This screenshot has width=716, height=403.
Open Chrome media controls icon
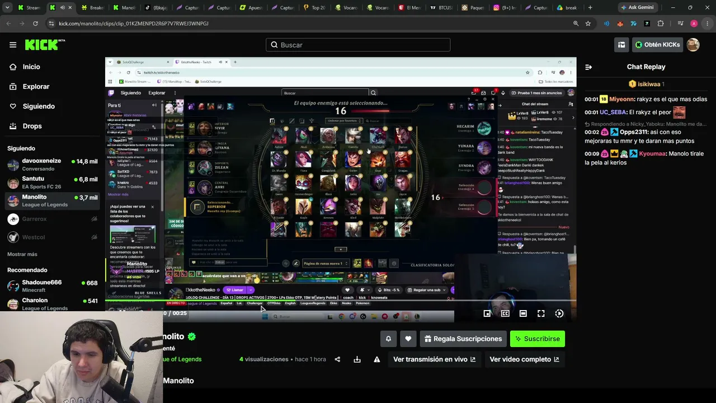(680, 24)
